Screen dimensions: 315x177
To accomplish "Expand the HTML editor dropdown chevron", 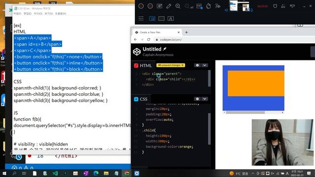I will click(x=205, y=65).
